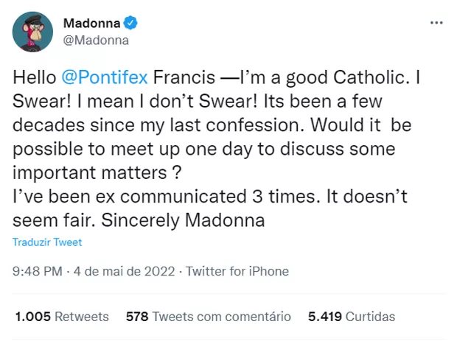
Task: Click the 578 quote count number
Action: point(138,317)
